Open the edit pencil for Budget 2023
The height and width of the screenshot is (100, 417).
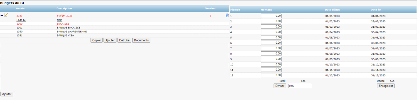(6, 15)
